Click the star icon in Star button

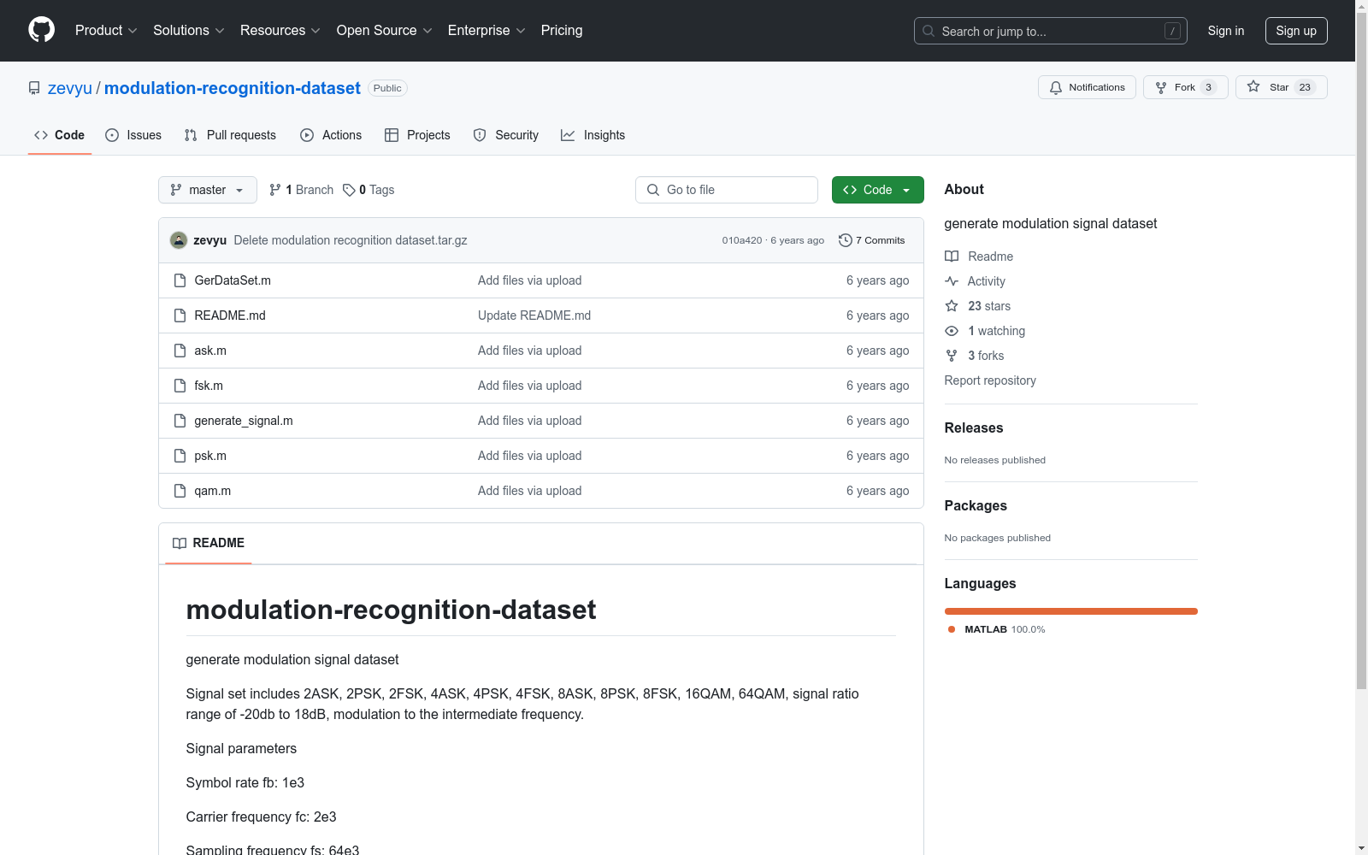tap(1253, 86)
